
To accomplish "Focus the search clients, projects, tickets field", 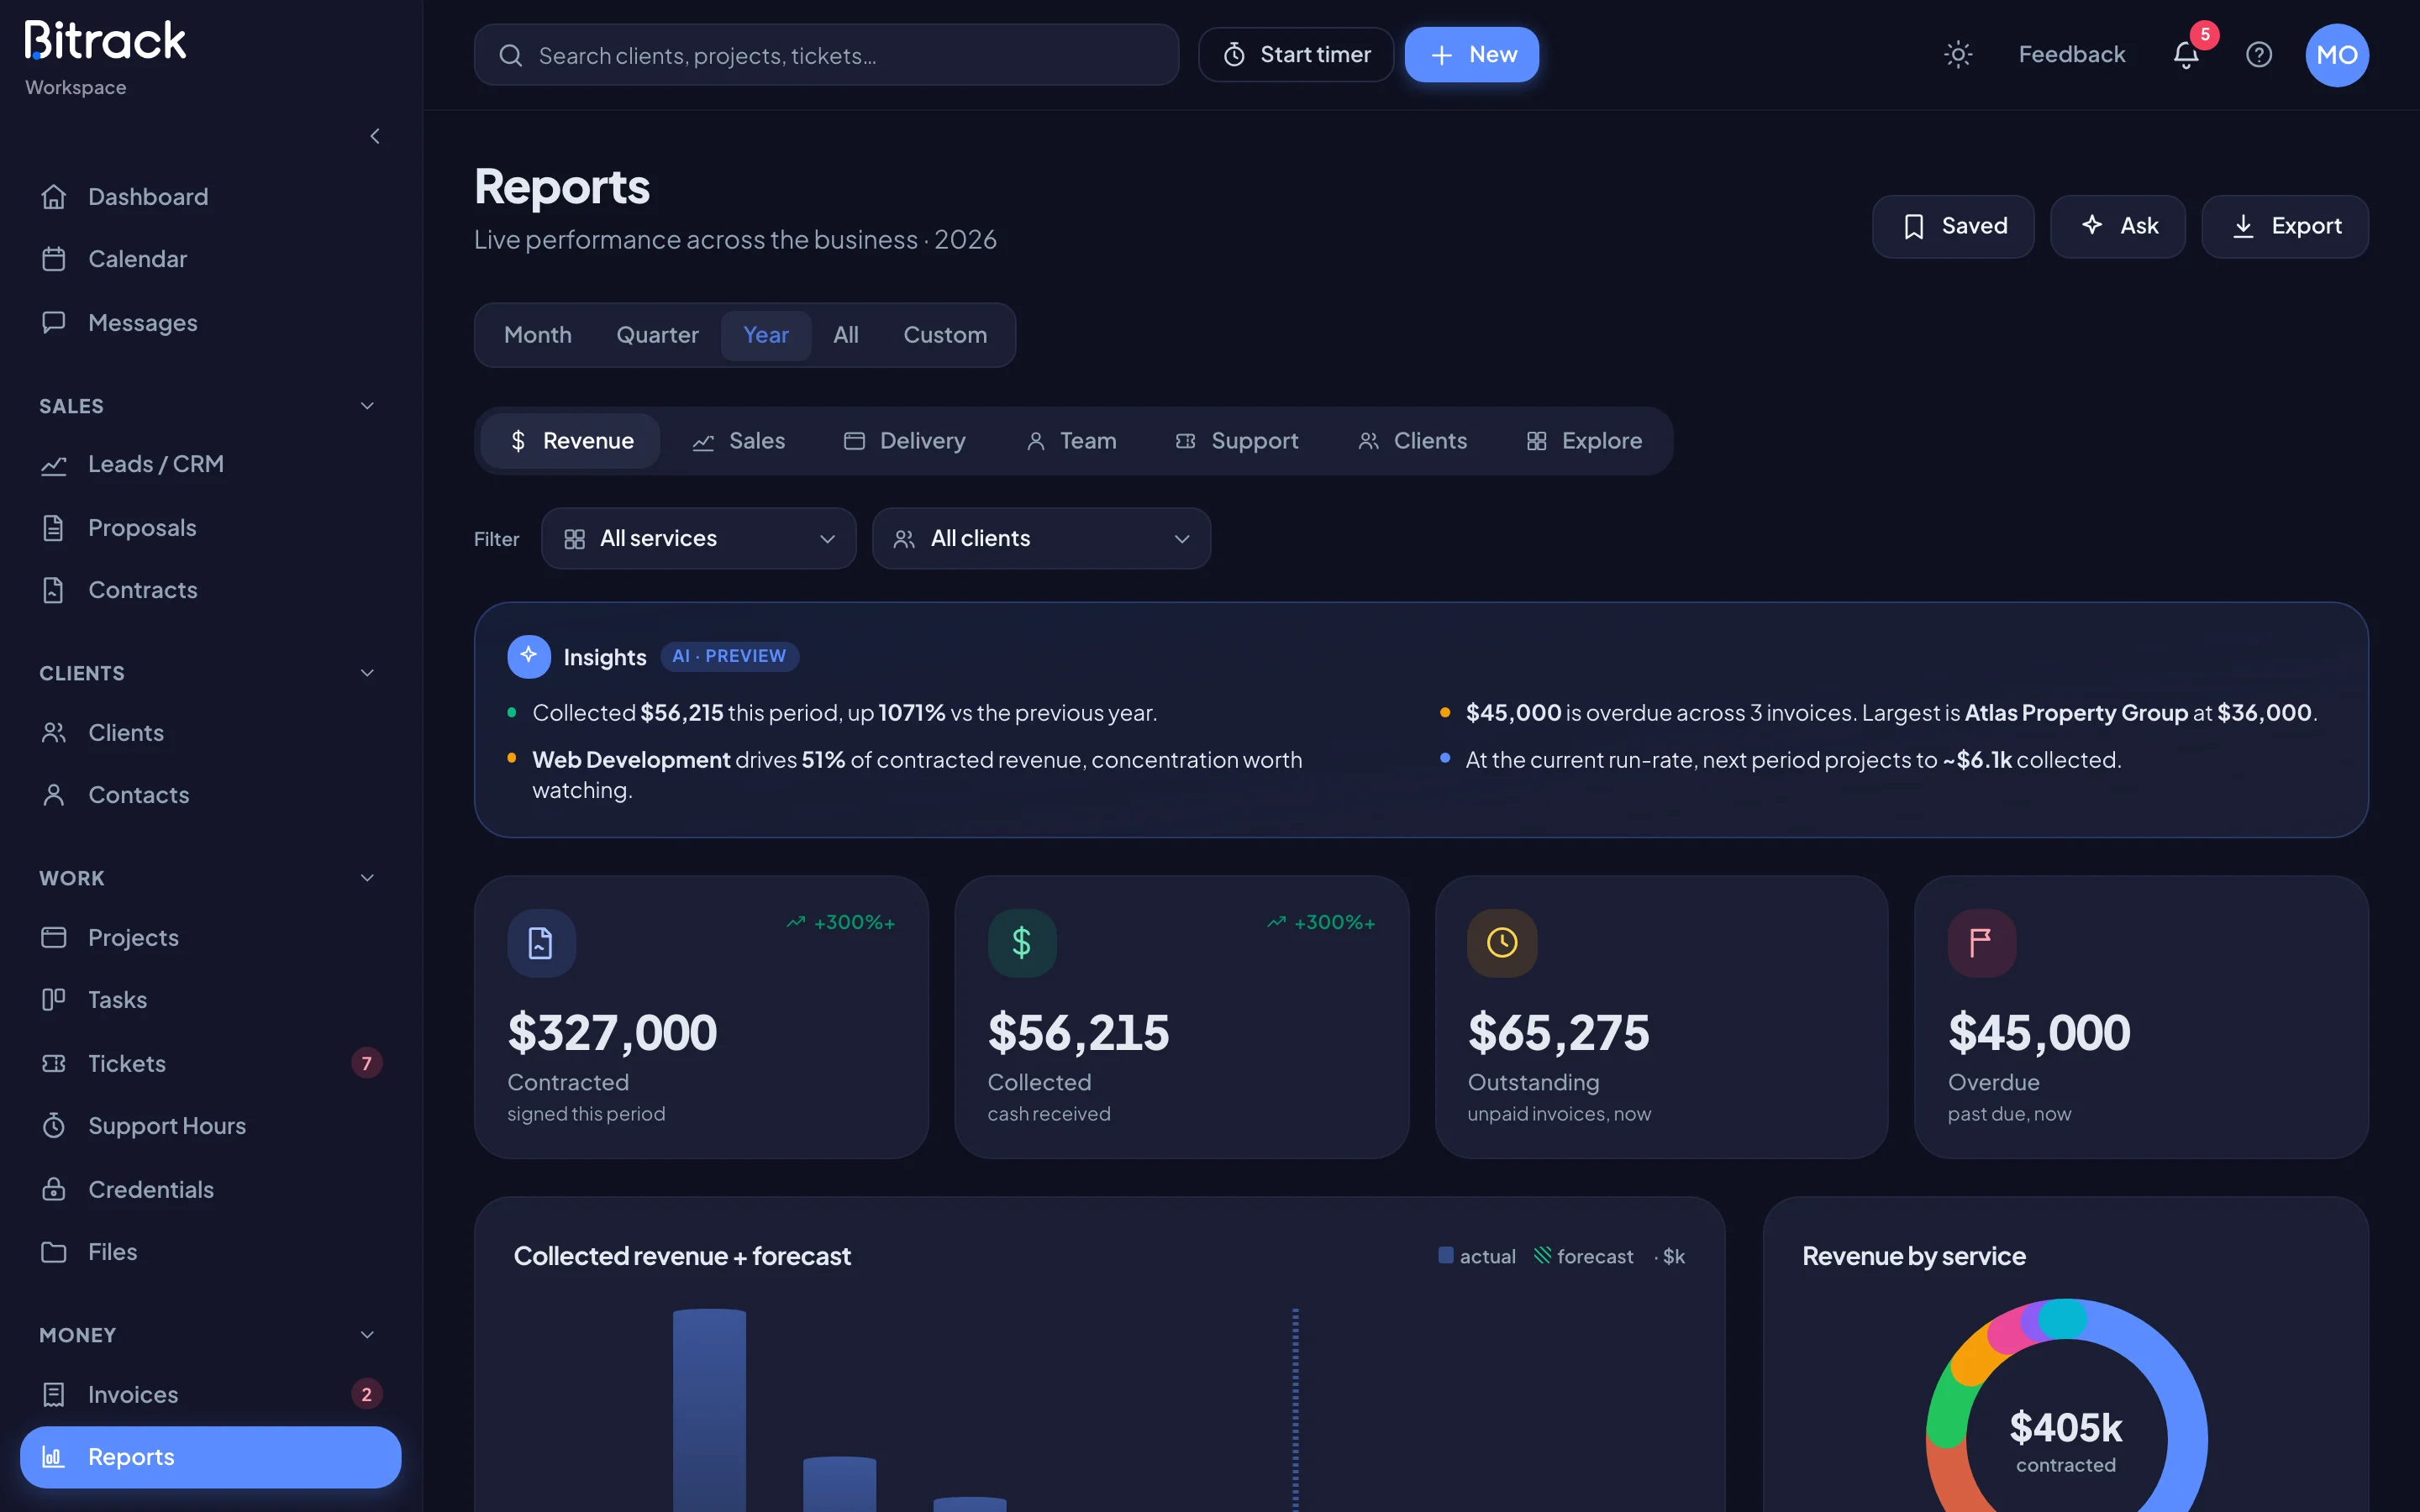I will point(826,55).
